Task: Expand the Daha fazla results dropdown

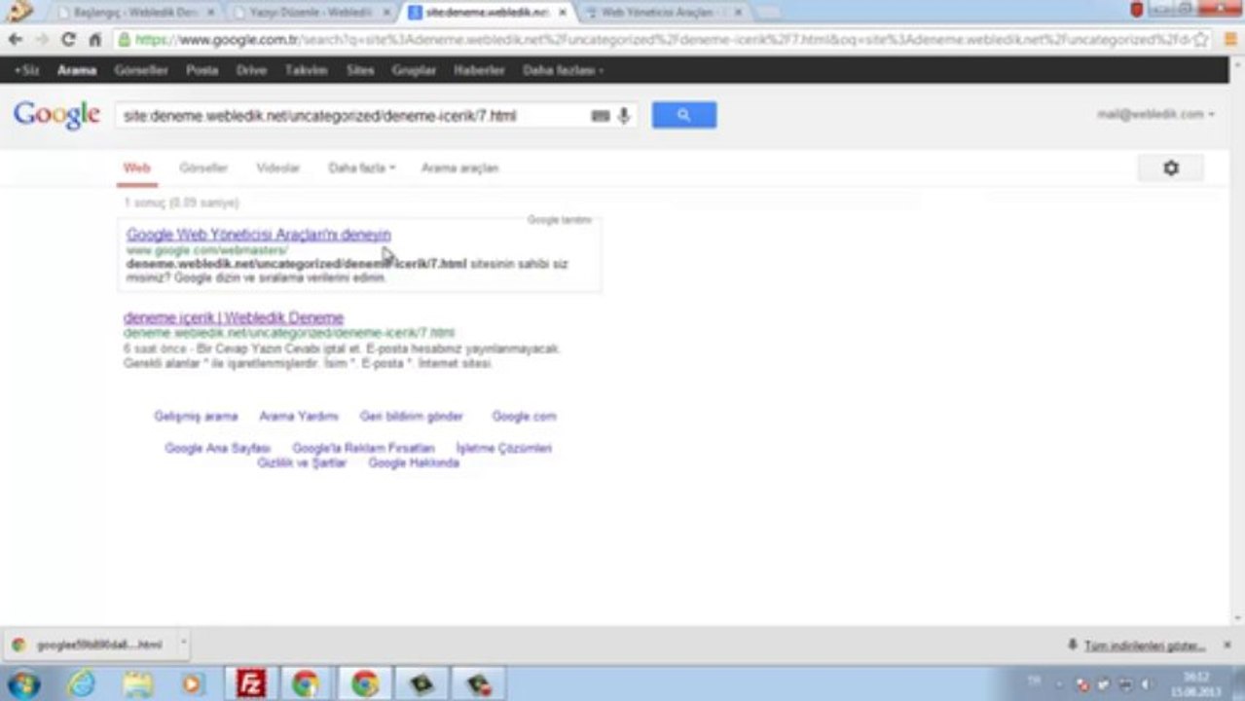Action: 361,168
